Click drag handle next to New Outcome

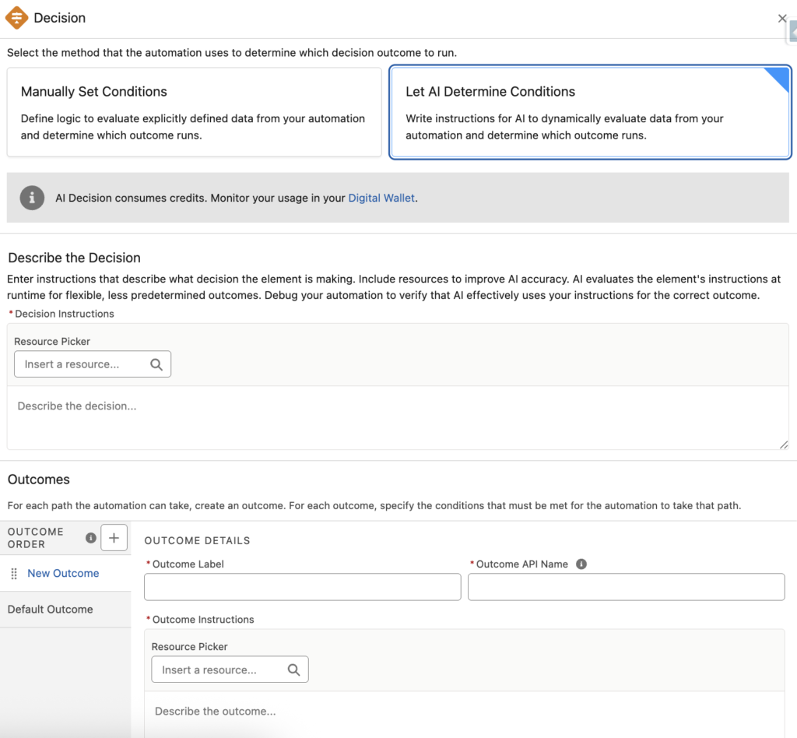[x=14, y=574]
